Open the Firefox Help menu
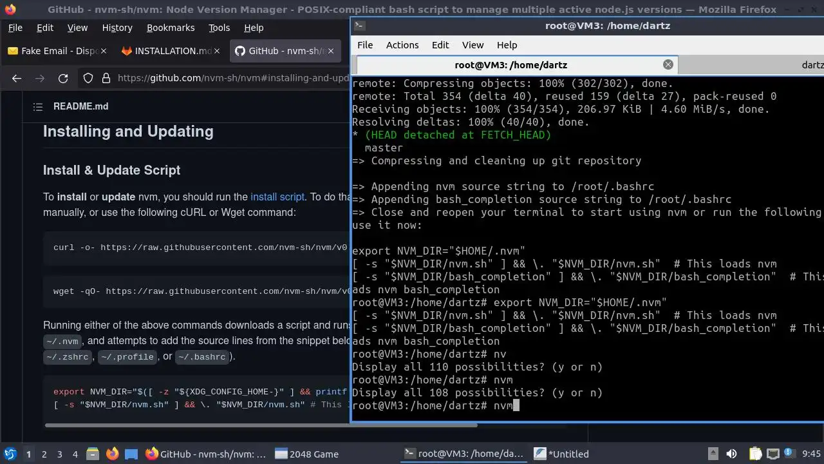Image resolution: width=824 pixels, height=464 pixels. click(254, 28)
